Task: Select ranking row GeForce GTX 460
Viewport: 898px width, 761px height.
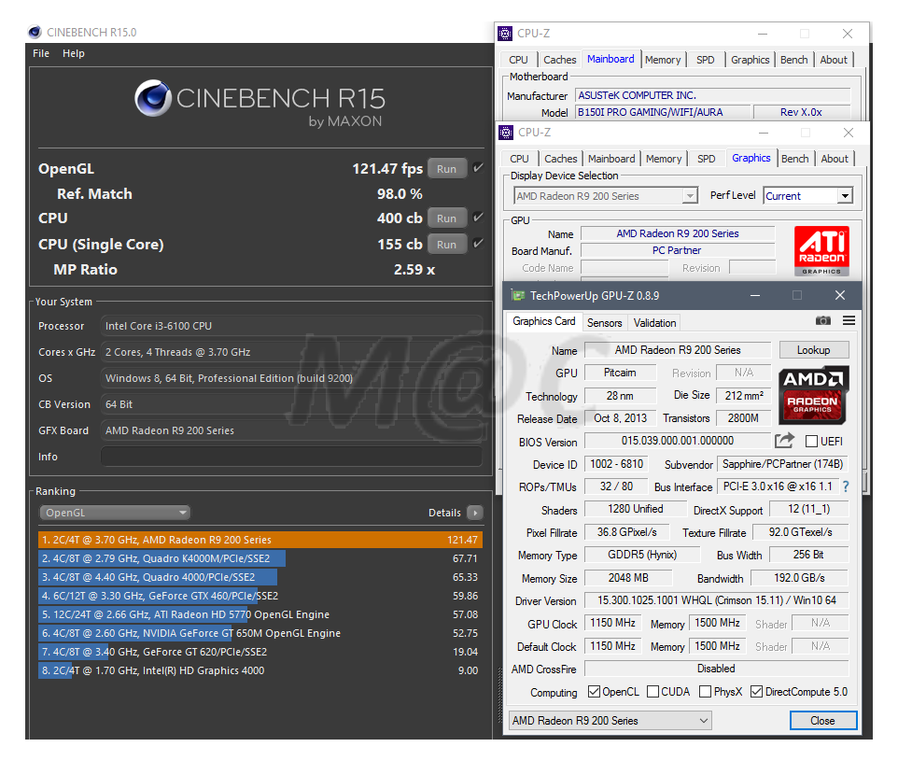Action: click(260, 596)
